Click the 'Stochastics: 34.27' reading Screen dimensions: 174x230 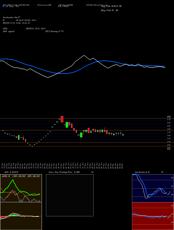point(11,17)
